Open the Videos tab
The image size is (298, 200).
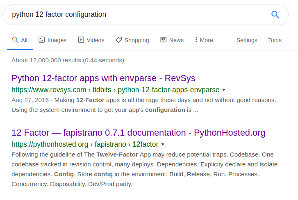tap(91, 40)
